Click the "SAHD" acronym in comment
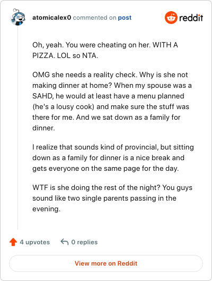 pos(43,96)
